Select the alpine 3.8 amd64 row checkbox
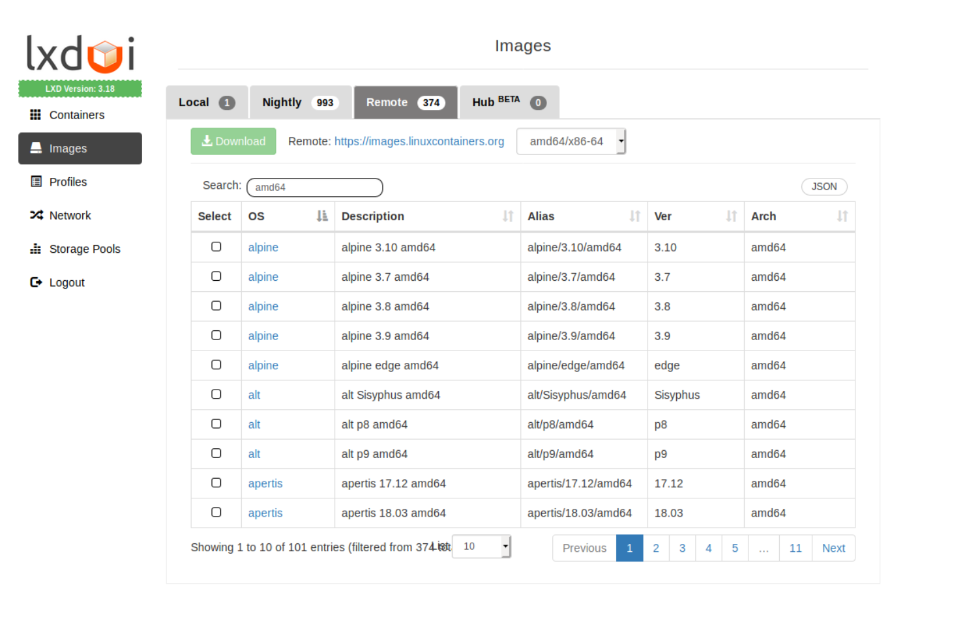This screenshot has width=965, height=643. 216,306
